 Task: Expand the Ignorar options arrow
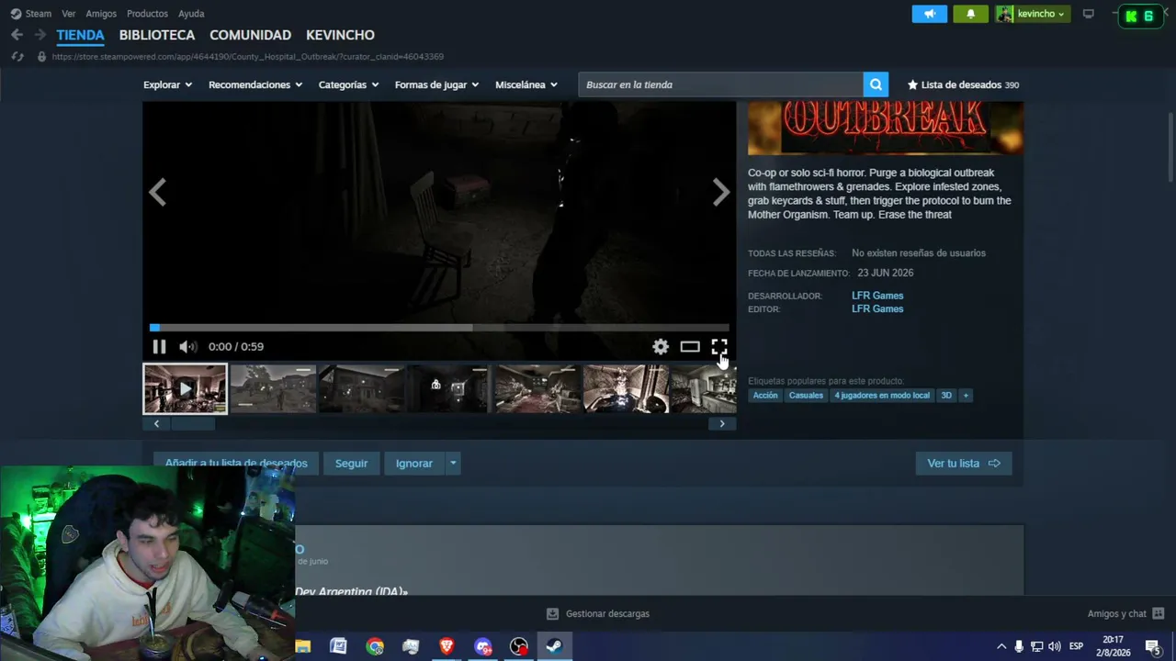452,464
